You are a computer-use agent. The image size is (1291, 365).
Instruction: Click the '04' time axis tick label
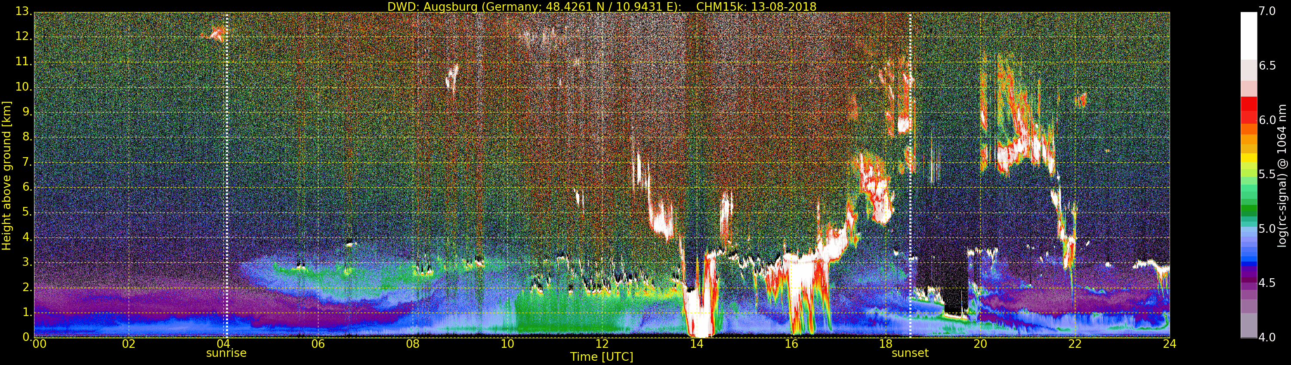(x=223, y=344)
